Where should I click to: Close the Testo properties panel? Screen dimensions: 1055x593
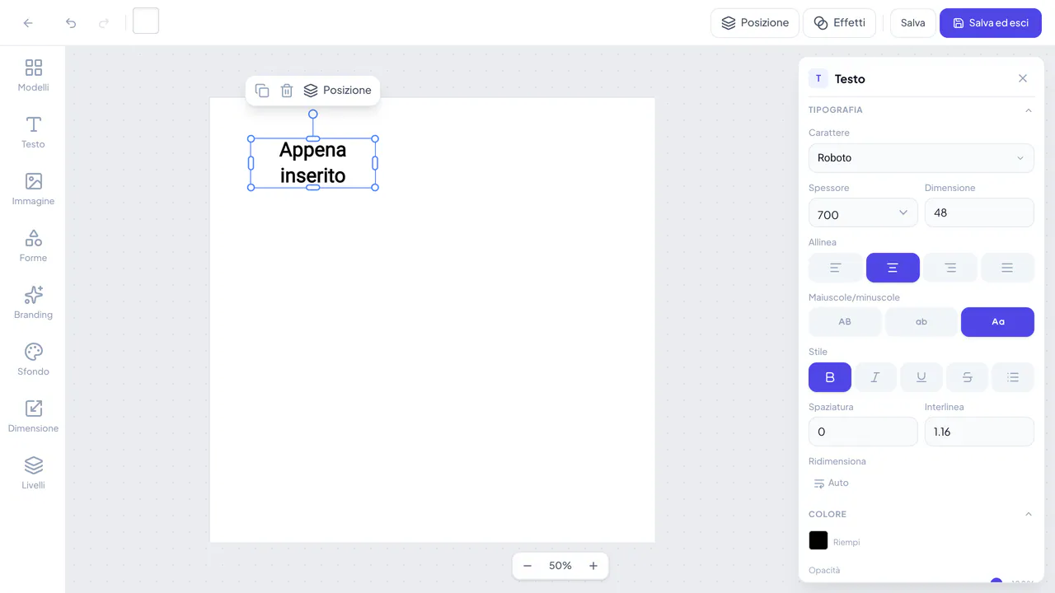(x=1023, y=78)
